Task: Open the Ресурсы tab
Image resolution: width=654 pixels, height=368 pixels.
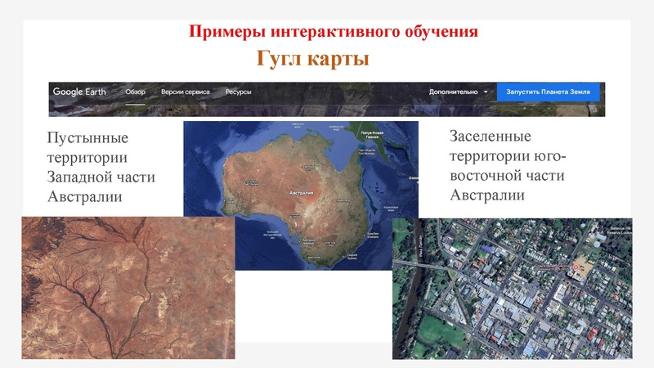Action: [238, 92]
